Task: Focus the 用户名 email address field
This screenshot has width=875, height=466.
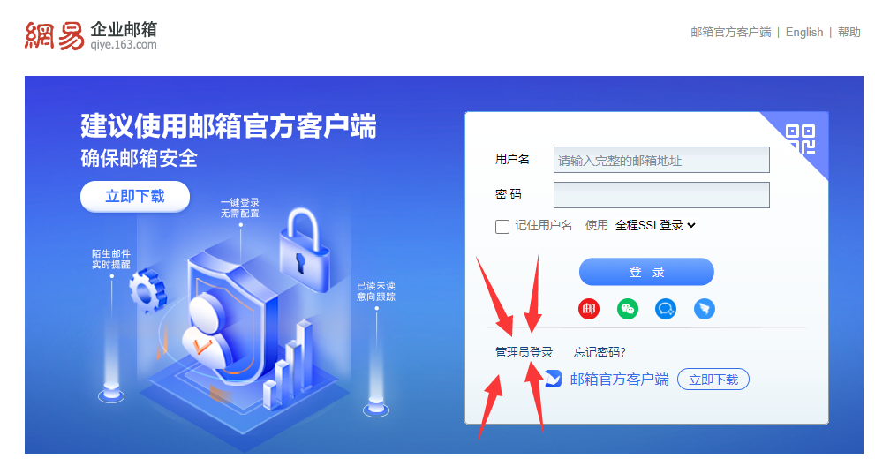Action: pyautogui.click(x=661, y=160)
